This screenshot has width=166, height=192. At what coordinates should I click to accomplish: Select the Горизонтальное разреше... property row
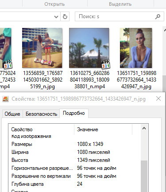[74, 168]
